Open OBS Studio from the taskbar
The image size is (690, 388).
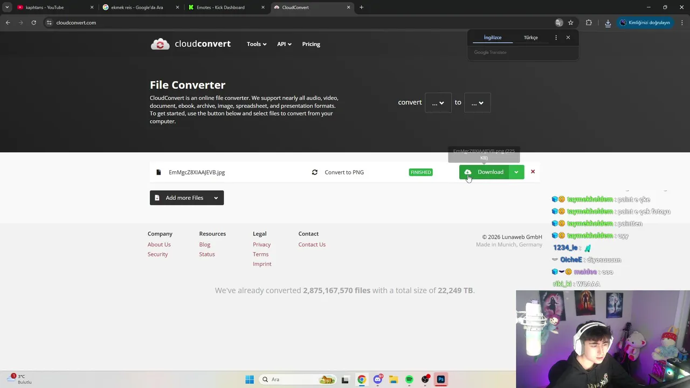pos(425,379)
